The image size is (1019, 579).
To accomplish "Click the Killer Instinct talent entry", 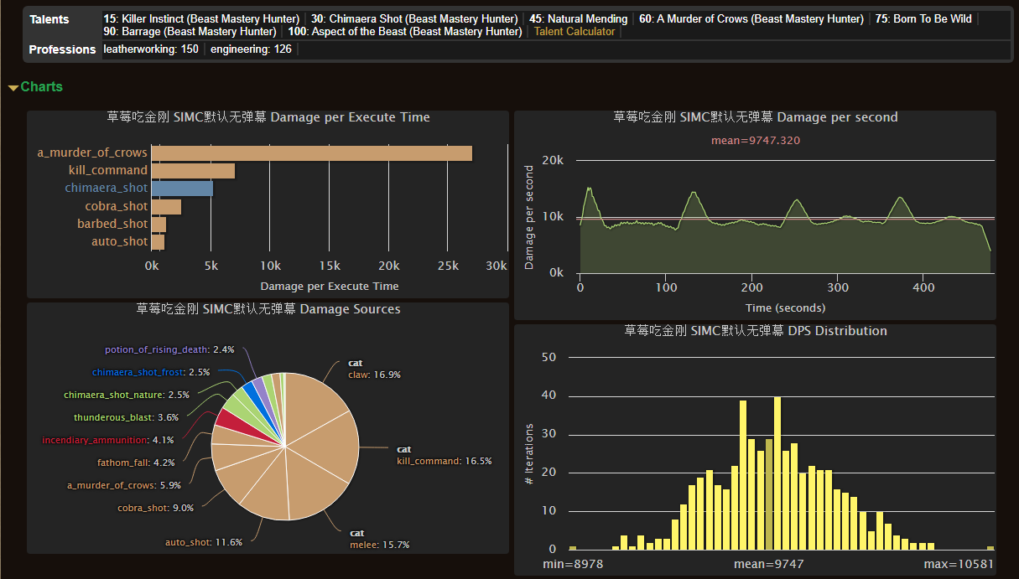I will (201, 18).
